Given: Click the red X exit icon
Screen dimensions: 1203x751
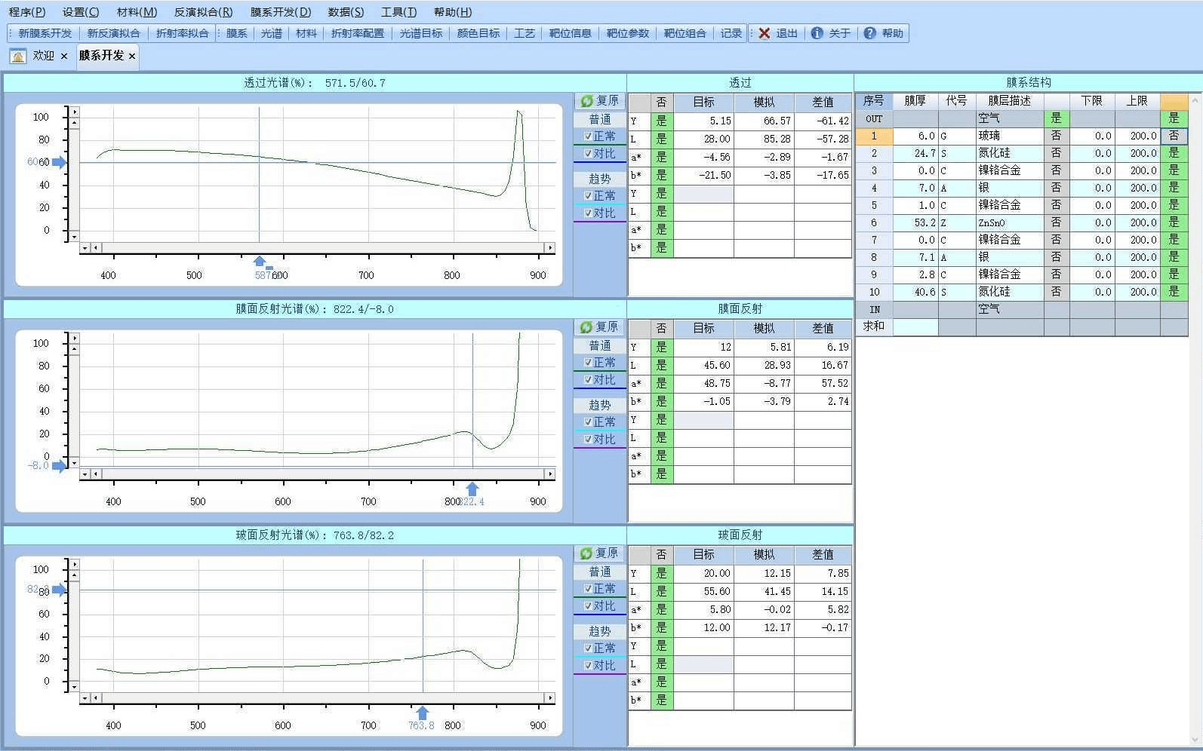Looking at the screenshot, I should tap(765, 33).
